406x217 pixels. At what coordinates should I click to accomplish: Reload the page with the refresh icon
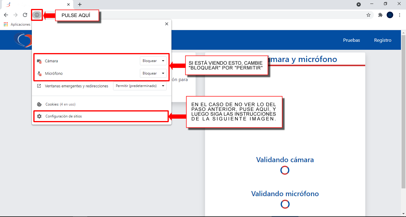pyautogui.click(x=25, y=15)
